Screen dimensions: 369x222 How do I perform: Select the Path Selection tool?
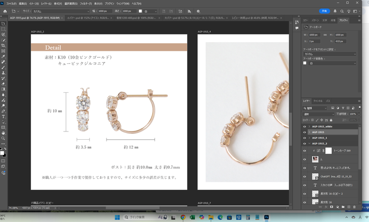click(3, 122)
